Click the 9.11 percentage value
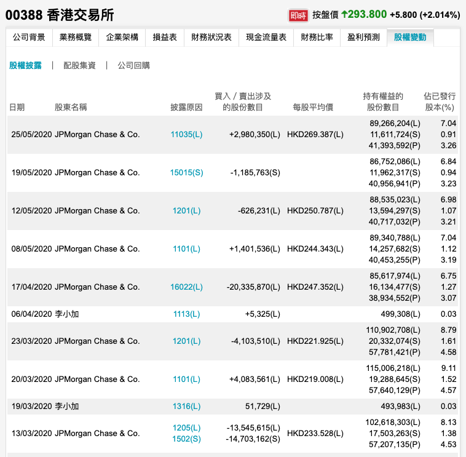466x457 pixels. (x=449, y=368)
